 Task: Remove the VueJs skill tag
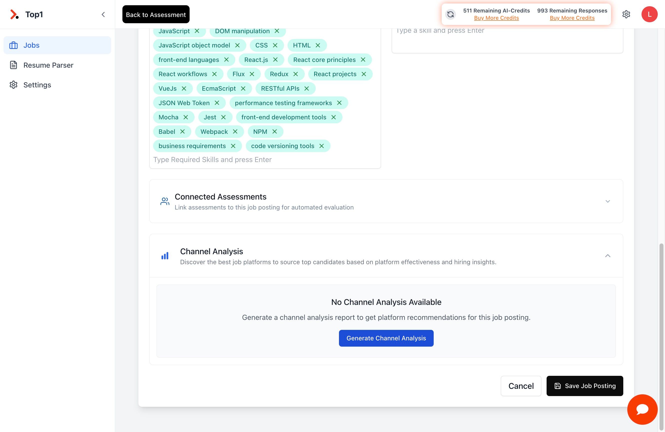184,88
